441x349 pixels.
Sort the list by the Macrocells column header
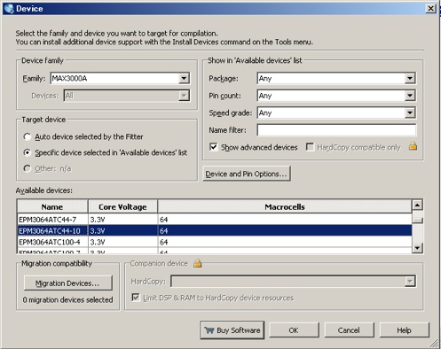click(x=285, y=206)
